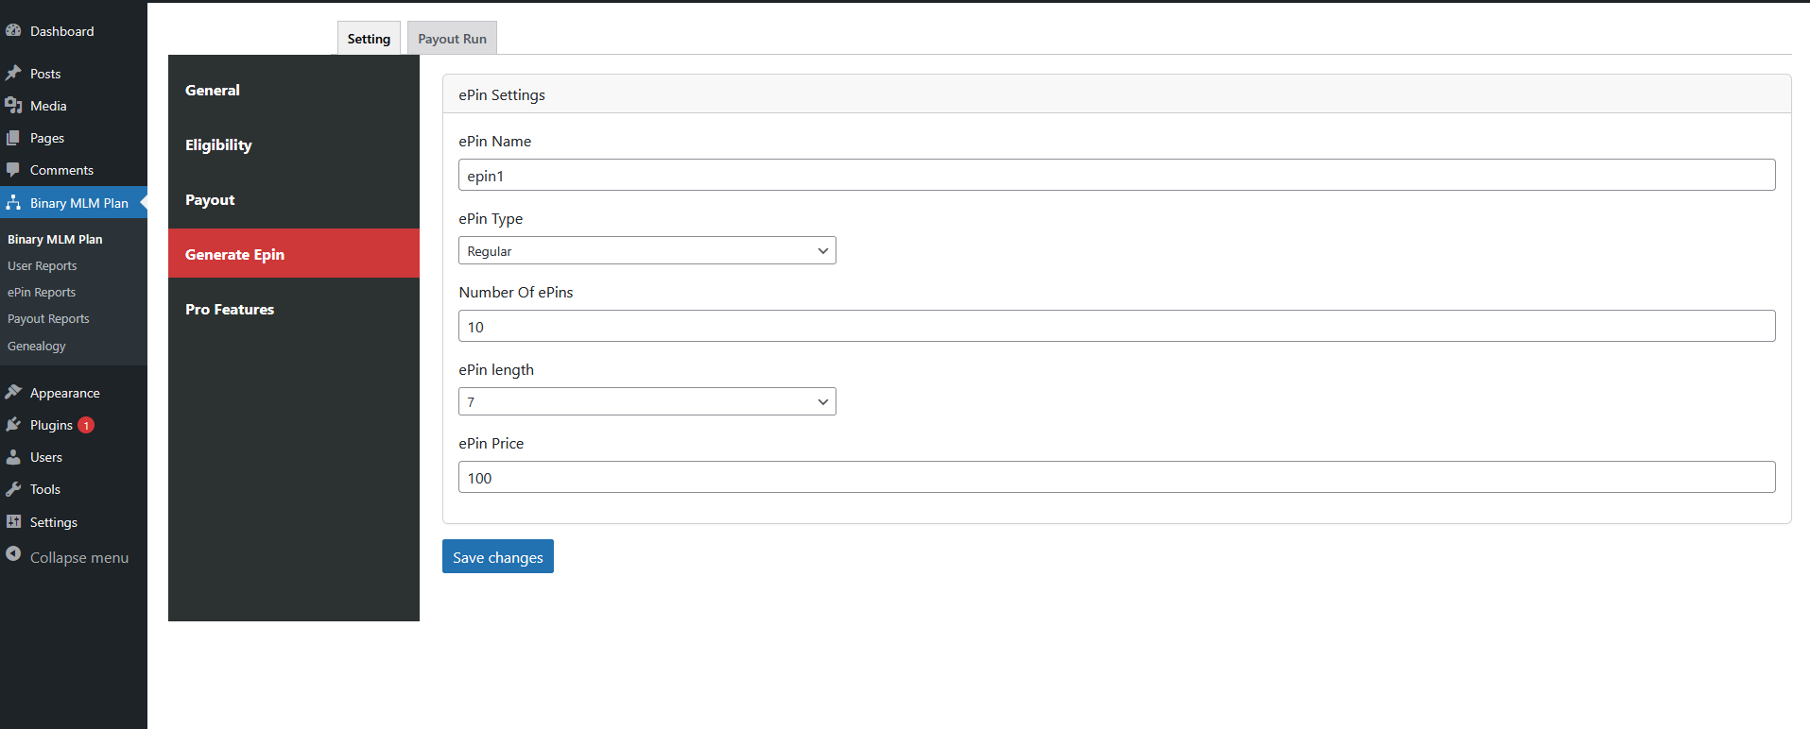Click the Posts pushpin icon
This screenshot has height=729, width=1810.
13,74
